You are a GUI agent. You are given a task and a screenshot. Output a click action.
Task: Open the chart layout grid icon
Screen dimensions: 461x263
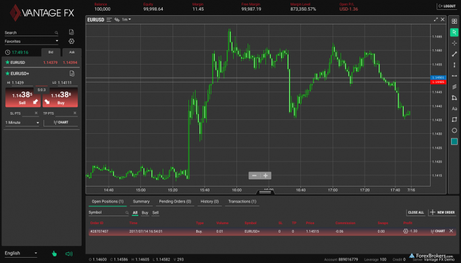click(x=454, y=21)
